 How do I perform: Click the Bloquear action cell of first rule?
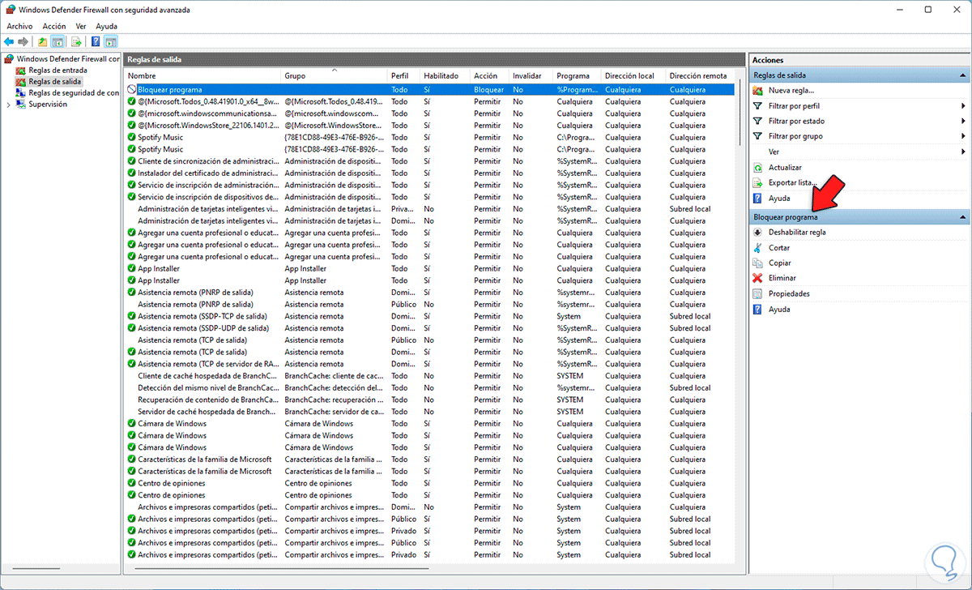489,89
